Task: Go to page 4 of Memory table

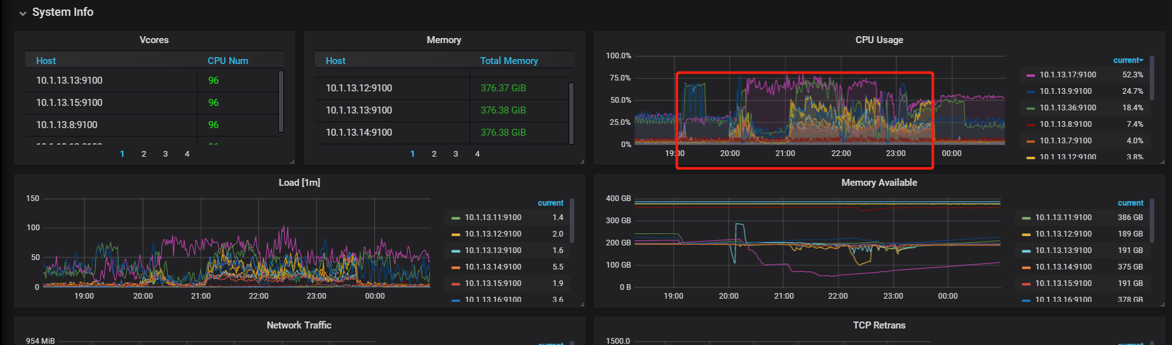Action: click(477, 154)
